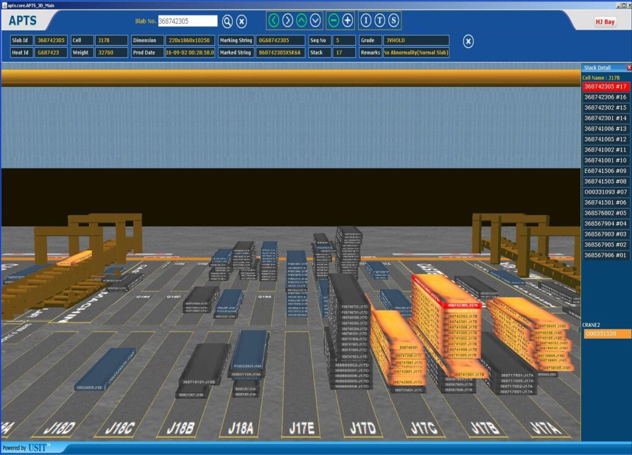Minimize the APTS_3D_Main window
632x455 pixels.
pyautogui.click(x=618, y=5)
